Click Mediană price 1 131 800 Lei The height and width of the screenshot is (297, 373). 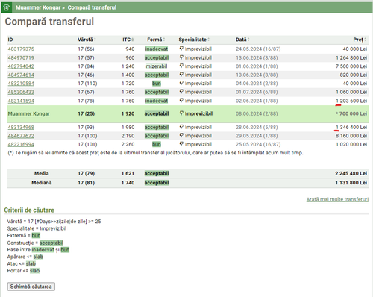coord(351,183)
